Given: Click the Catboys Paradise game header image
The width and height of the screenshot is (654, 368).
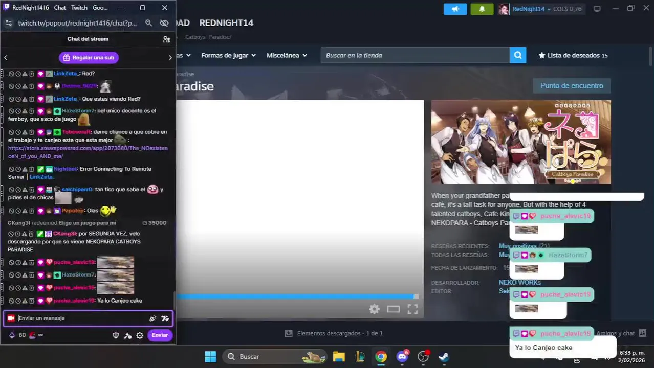Looking at the screenshot, I should click(521, 142).
